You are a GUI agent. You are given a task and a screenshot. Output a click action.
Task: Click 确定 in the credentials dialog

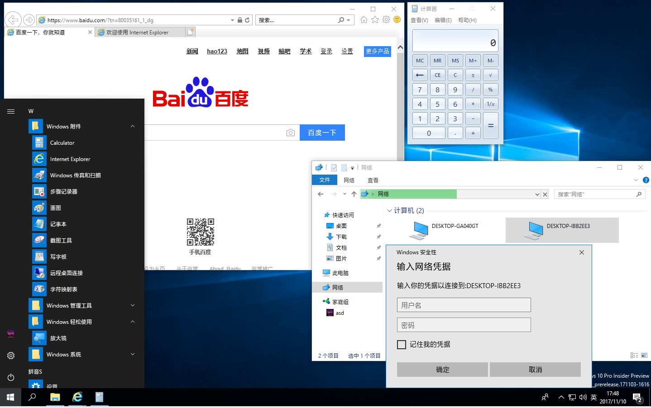coord(442,370)
